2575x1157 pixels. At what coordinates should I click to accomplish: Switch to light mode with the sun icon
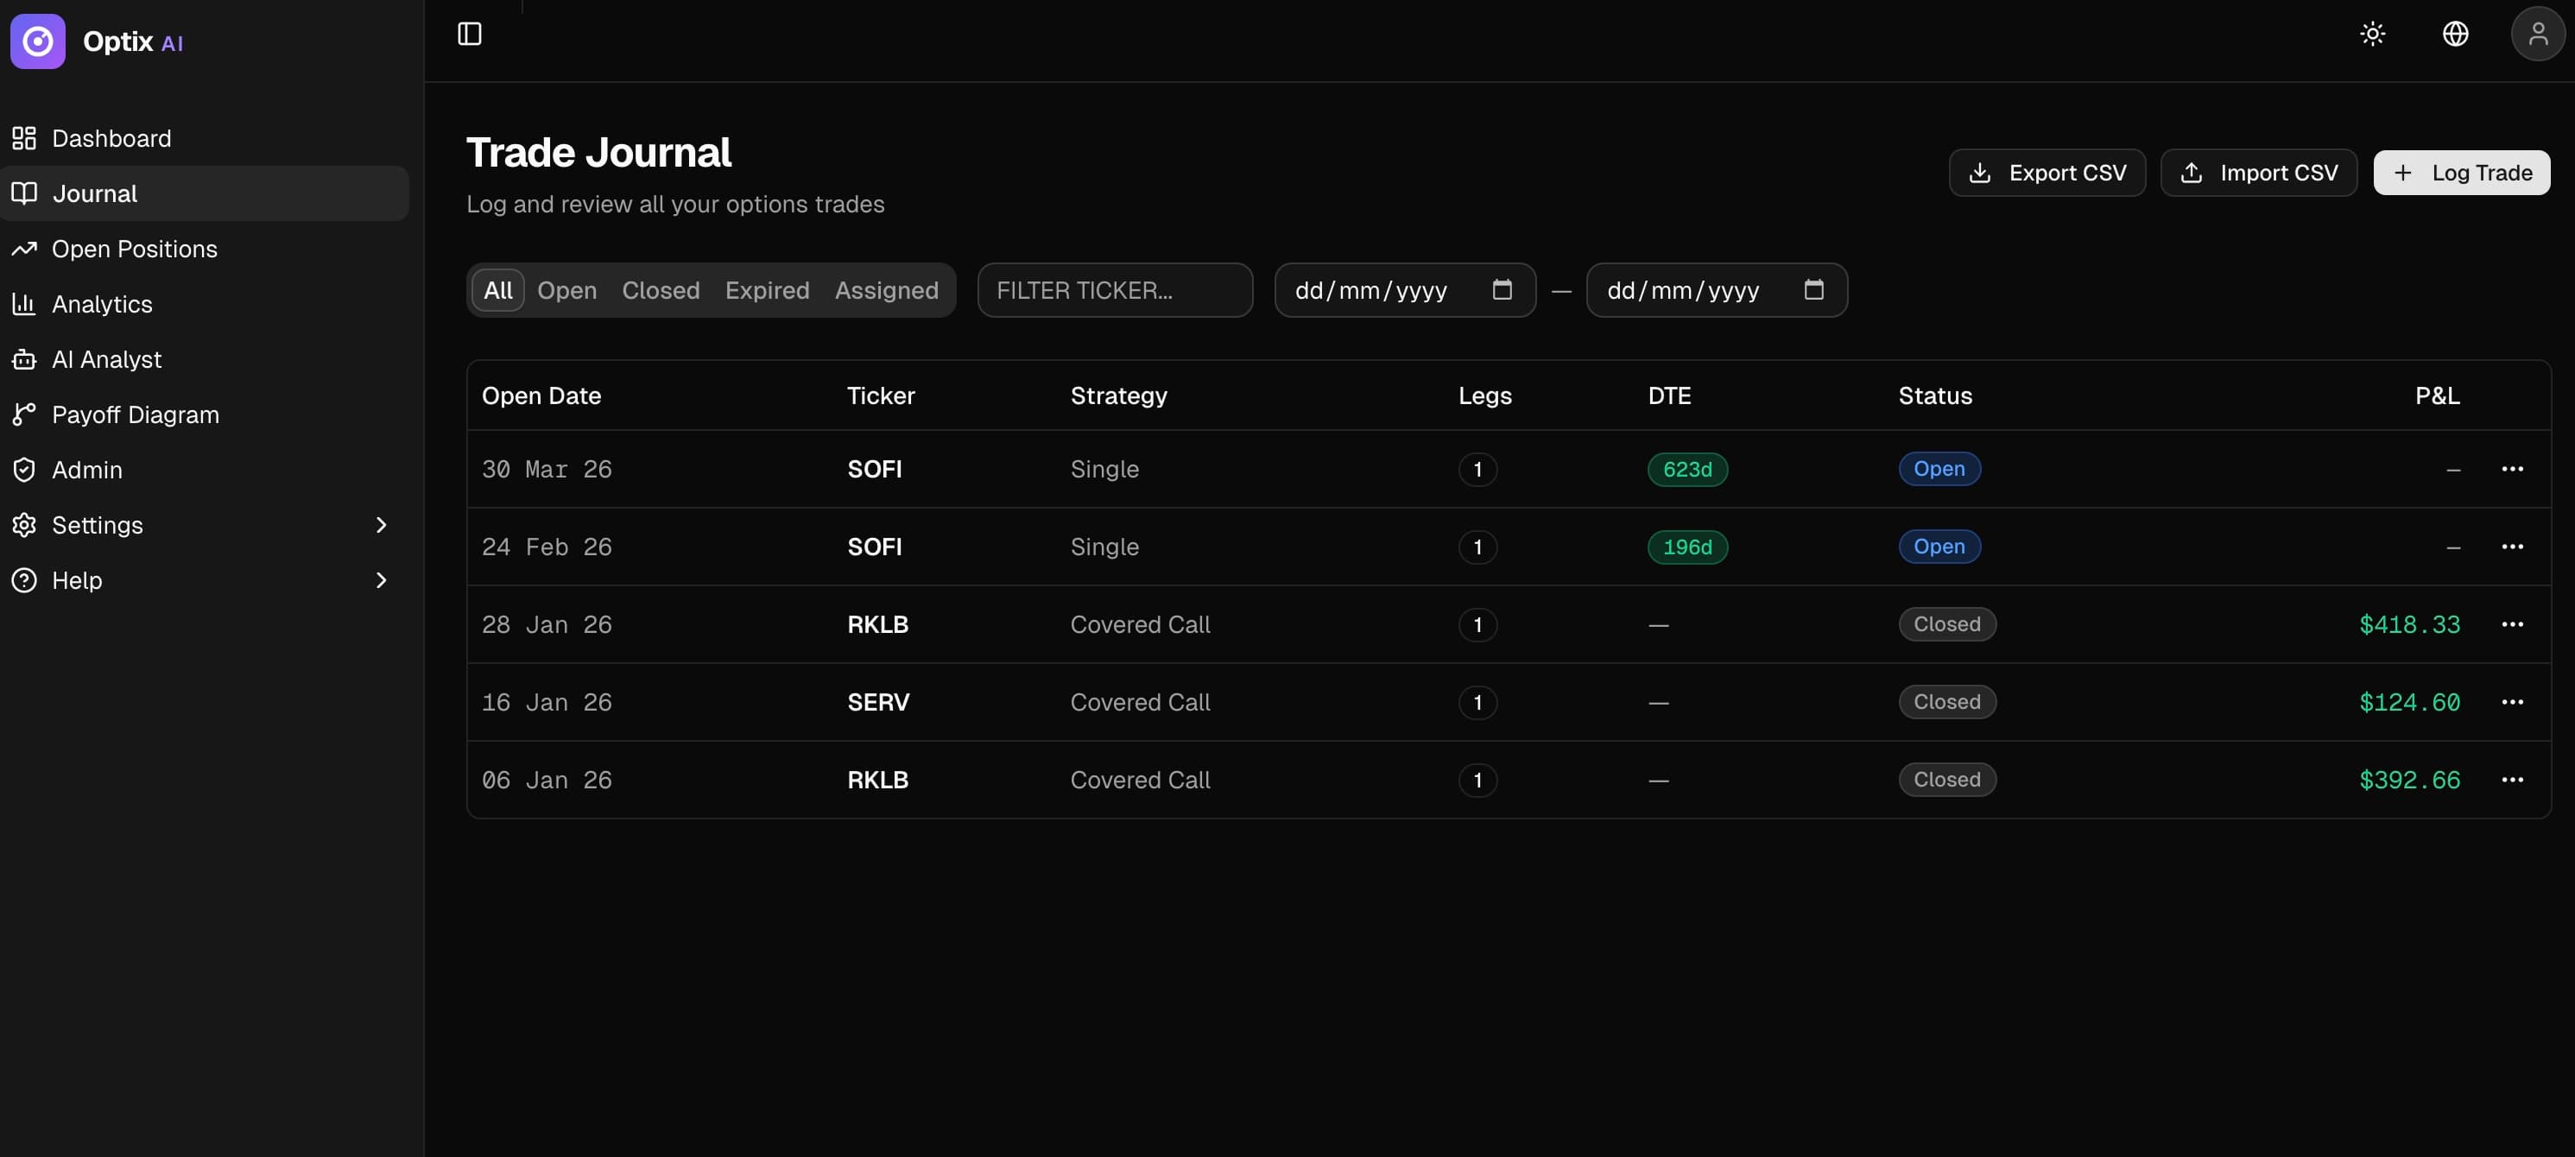tap(2372, 33)
